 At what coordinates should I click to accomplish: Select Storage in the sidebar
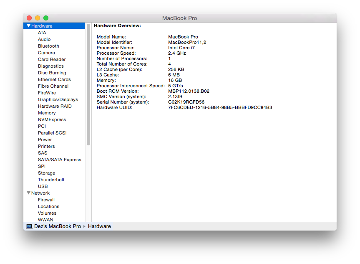(x=46, y=173)
